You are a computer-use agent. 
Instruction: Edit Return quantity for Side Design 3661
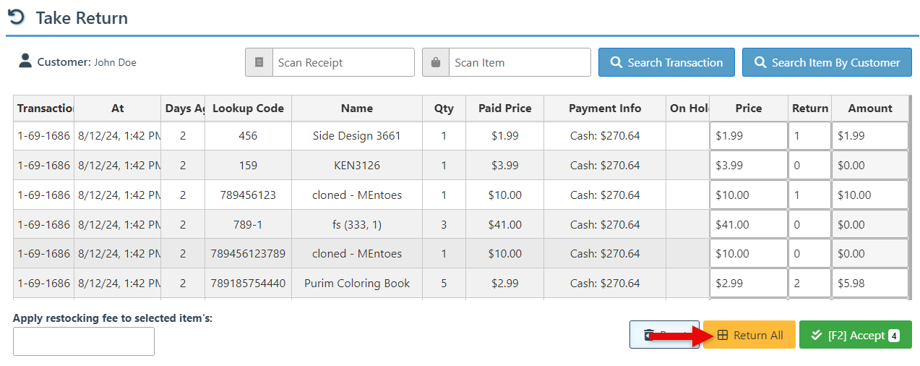pos(809,136)
